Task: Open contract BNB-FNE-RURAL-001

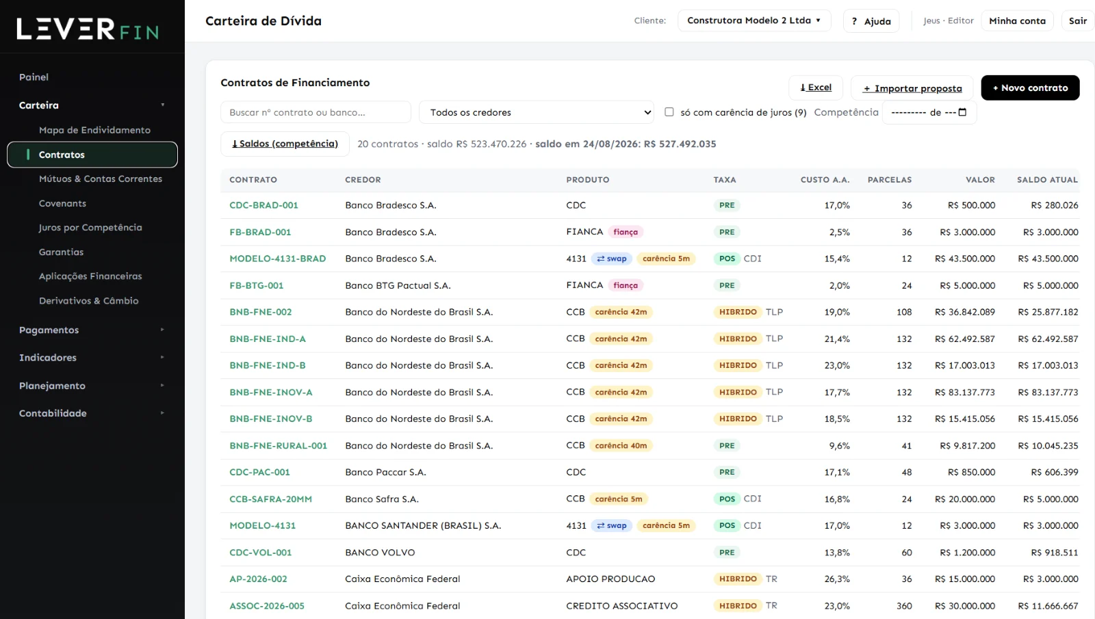Action: point(278,445)
